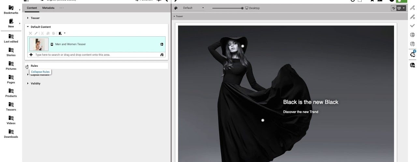Open the Downloads search folder

click(11, 133)
